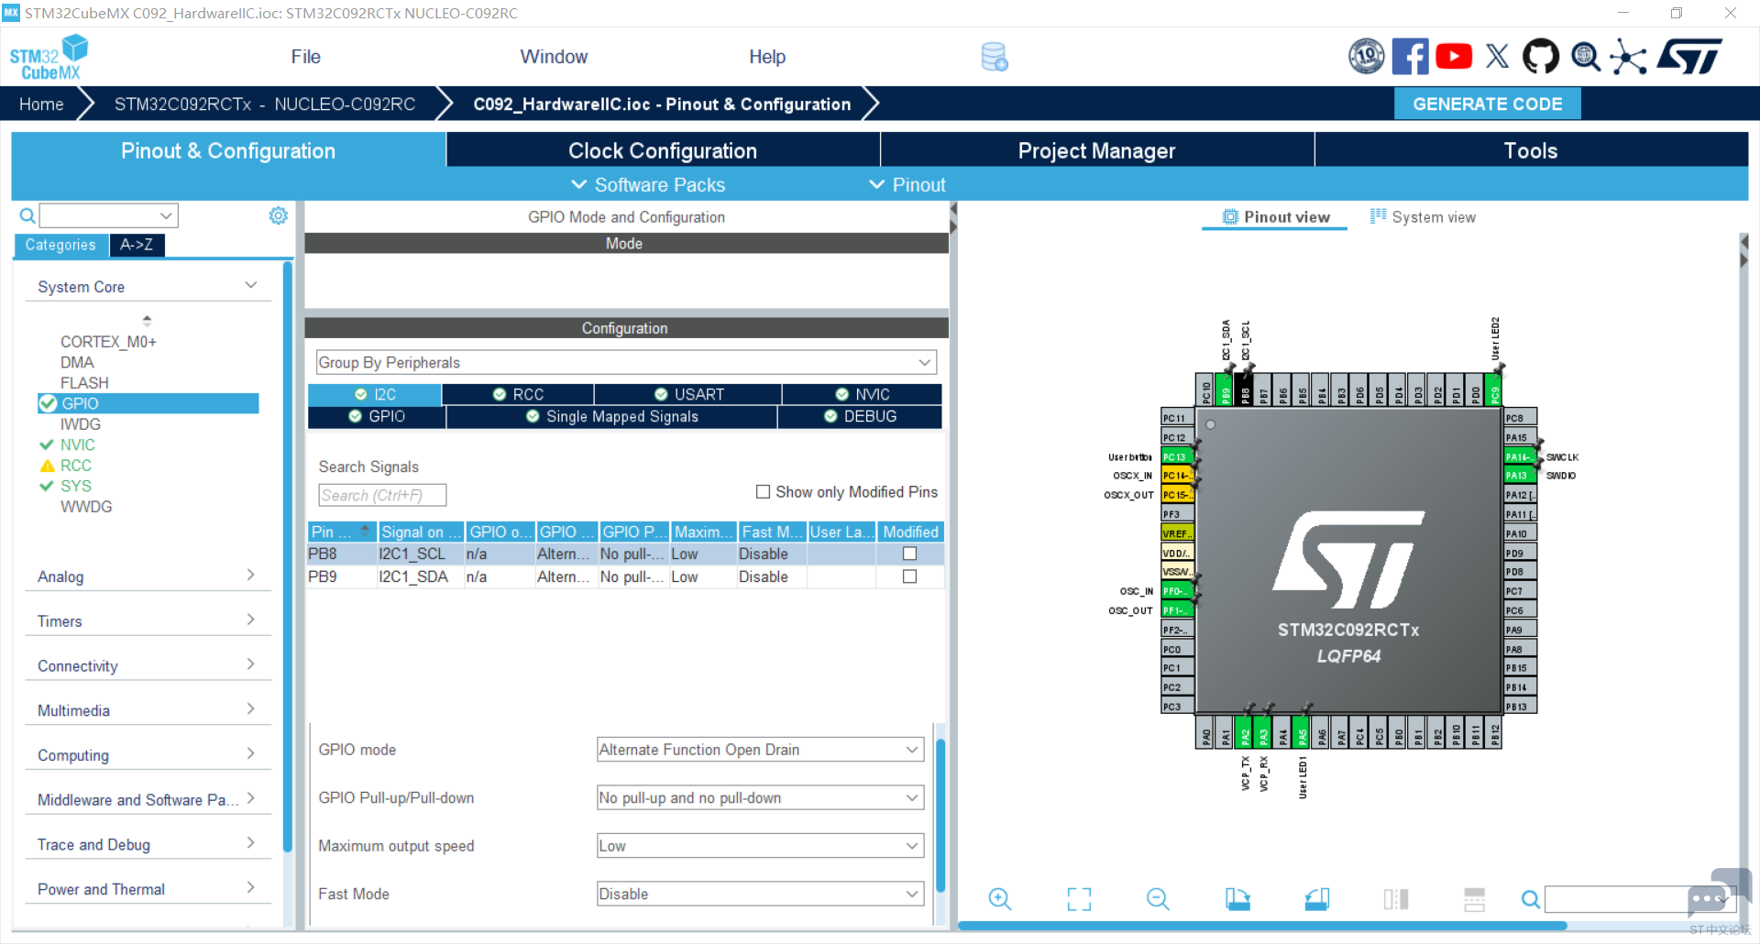Click the database update icon in menu bar
Image resolution: width=1760 pixels, height=944 pixels.
tap(994, 57)
